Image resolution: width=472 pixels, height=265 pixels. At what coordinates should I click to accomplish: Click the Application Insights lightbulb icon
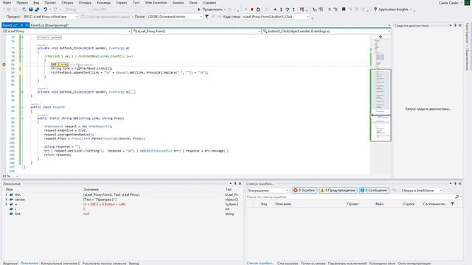375,10
